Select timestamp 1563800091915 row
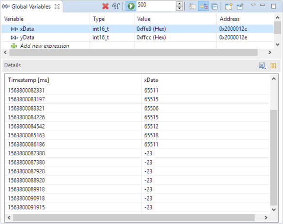The height and width of the screenshot is (224, 283). [137, 207]
